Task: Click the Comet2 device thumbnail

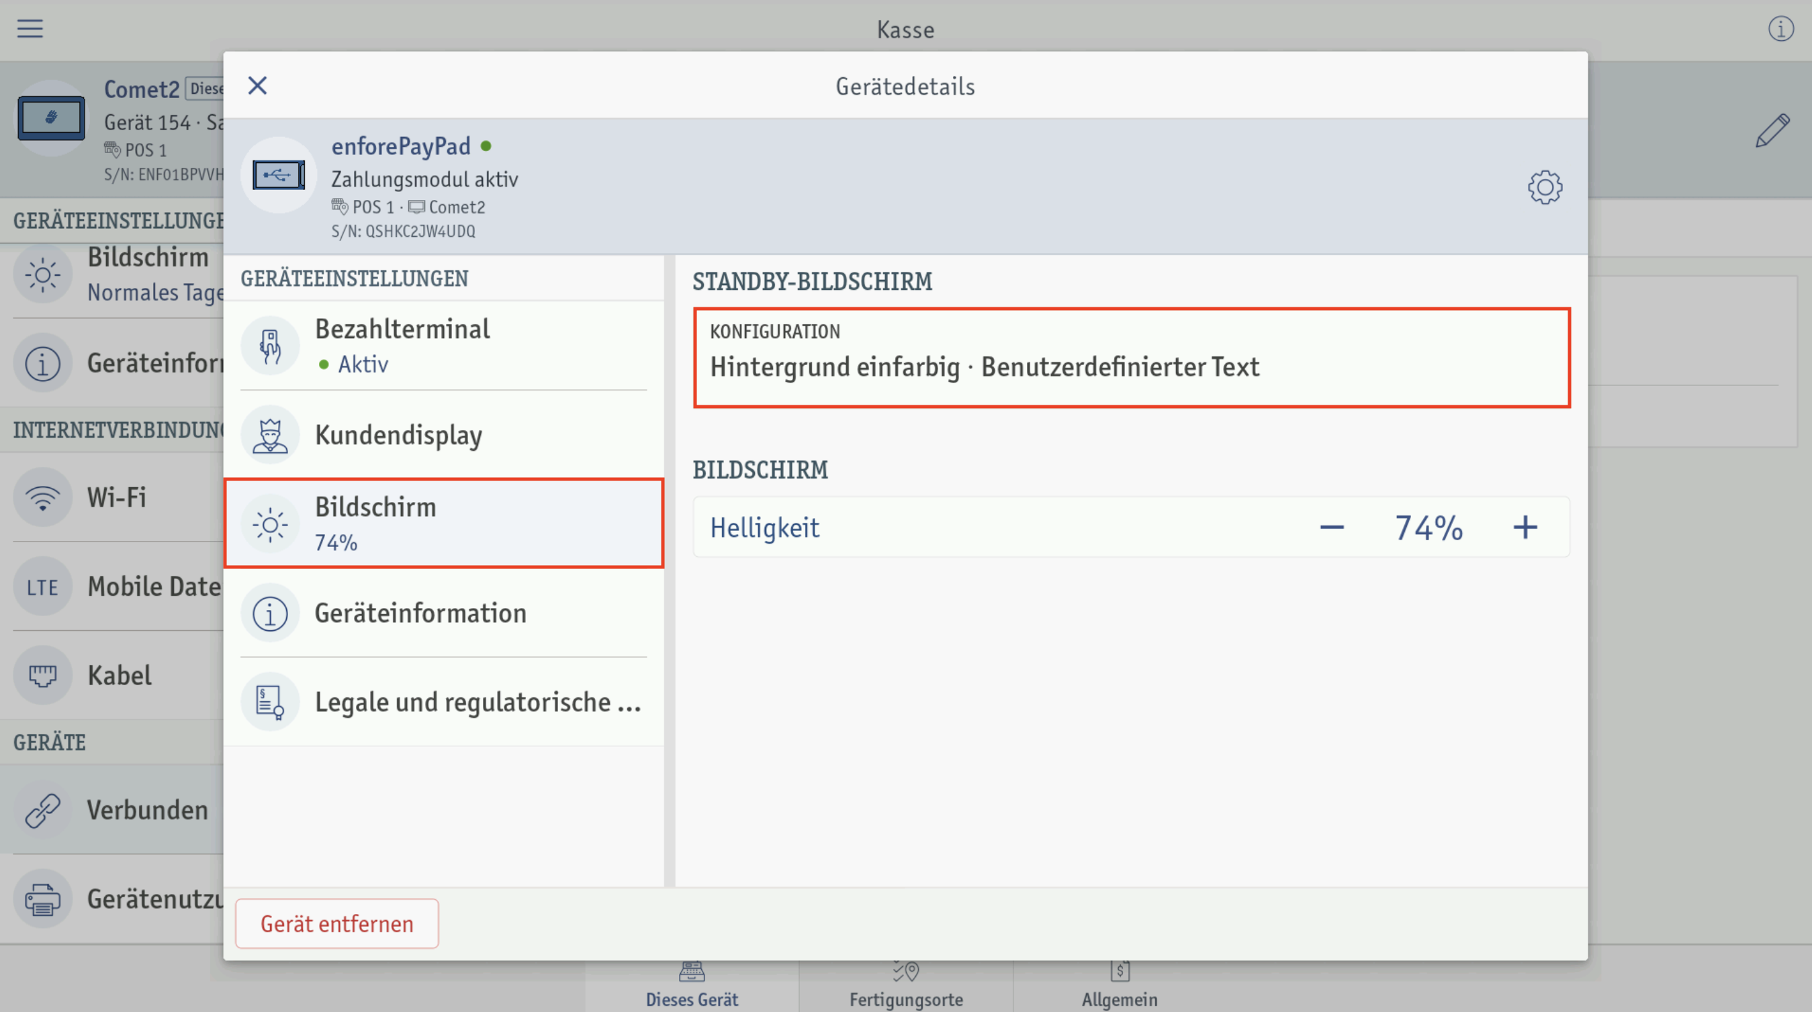Action: pos(50,118)
